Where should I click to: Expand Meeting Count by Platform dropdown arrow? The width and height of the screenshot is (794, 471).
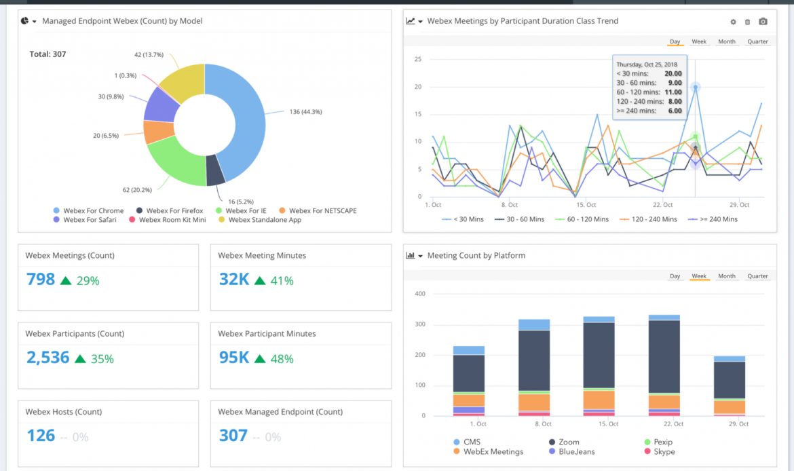coord(421,257)
